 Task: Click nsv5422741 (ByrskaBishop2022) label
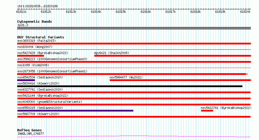(226, 108)
